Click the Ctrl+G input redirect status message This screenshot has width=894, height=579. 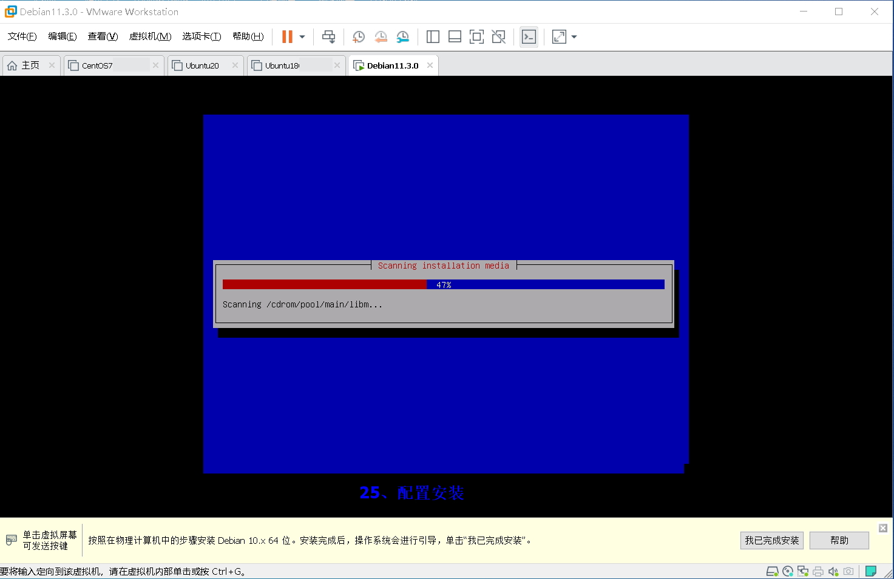(123, 572)
